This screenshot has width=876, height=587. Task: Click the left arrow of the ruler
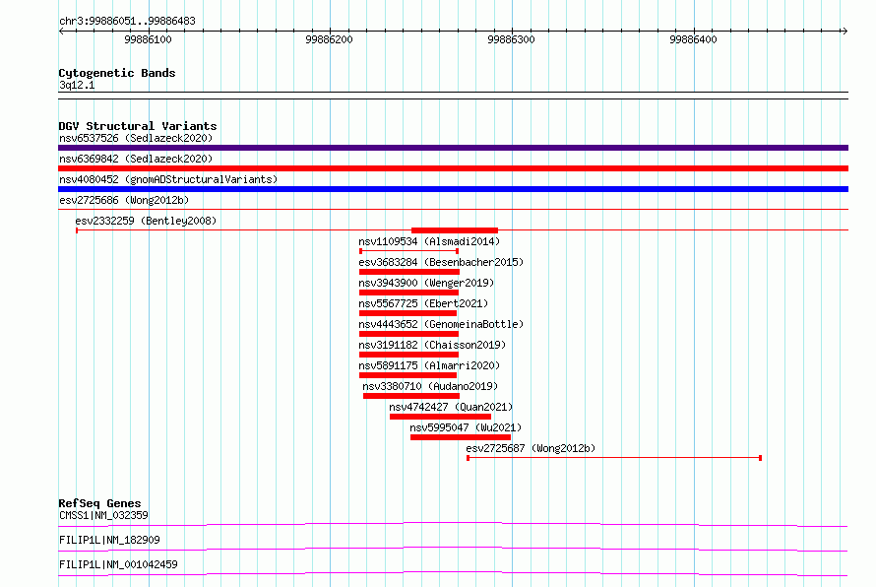click(x=61, y=31)
